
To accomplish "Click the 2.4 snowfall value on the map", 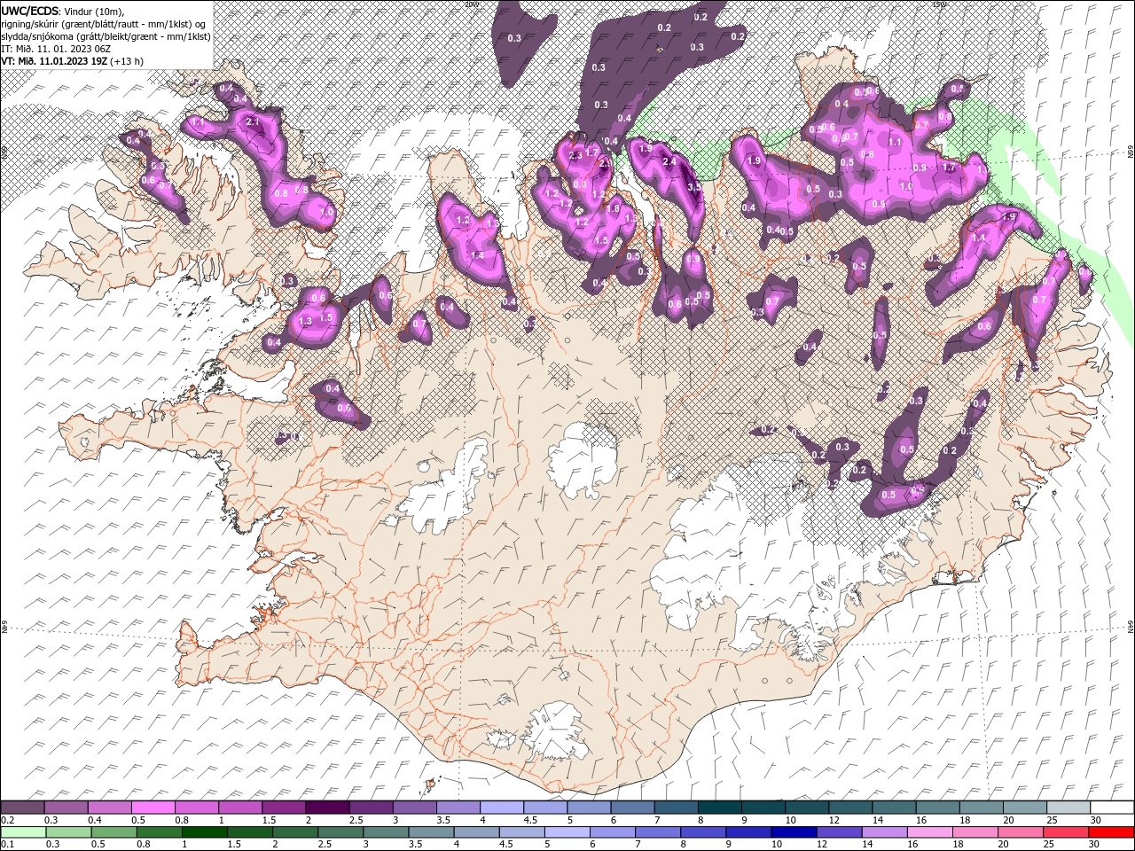I will [x=670, y=161].
